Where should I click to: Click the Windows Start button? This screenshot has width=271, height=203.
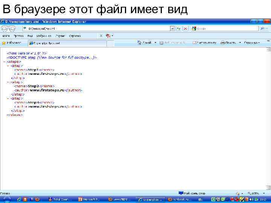pyautogui.click(x=7, y=199)
